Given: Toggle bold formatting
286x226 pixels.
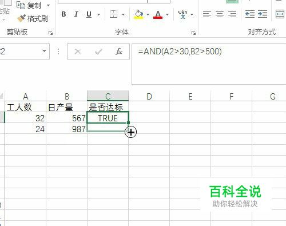Looking at the screenshot, I should click(x=63, y=14).
